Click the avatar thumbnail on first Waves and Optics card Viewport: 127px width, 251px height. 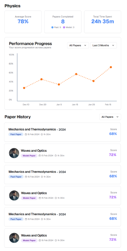[x=14, y=153]
